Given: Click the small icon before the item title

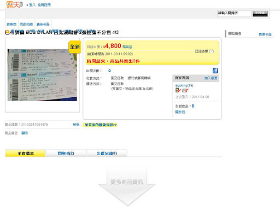Looking at the screenshot, I should pyautogui.click(x=7, y=32).
